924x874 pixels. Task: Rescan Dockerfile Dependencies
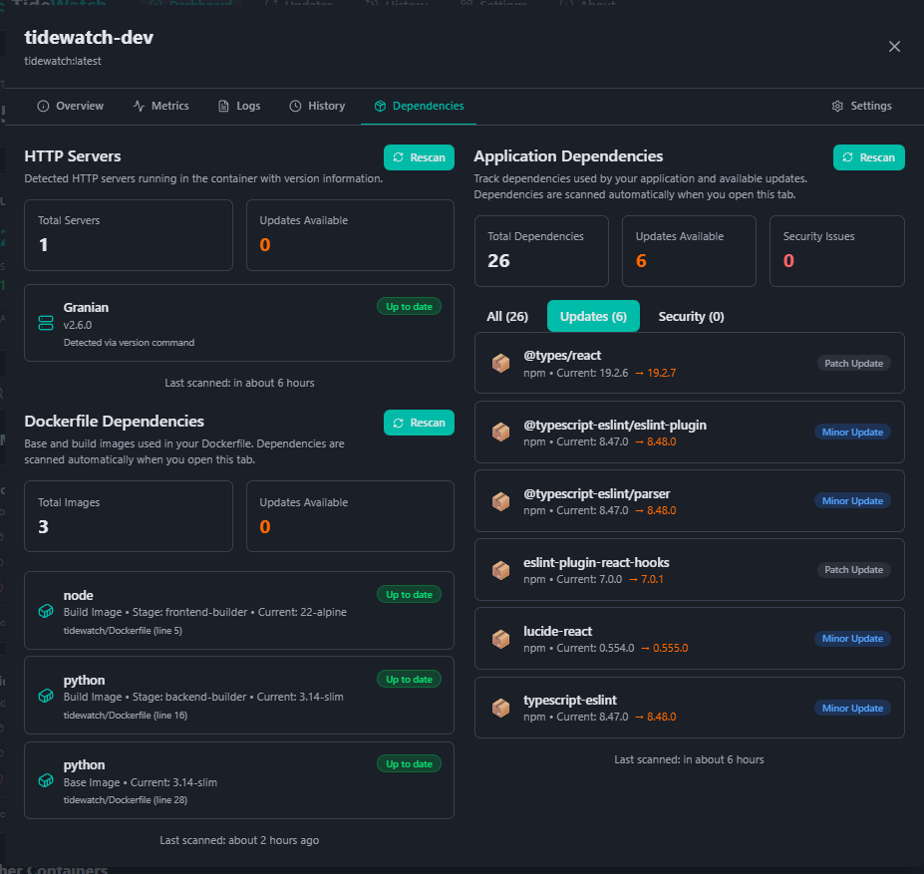click(x=419, y=423)
